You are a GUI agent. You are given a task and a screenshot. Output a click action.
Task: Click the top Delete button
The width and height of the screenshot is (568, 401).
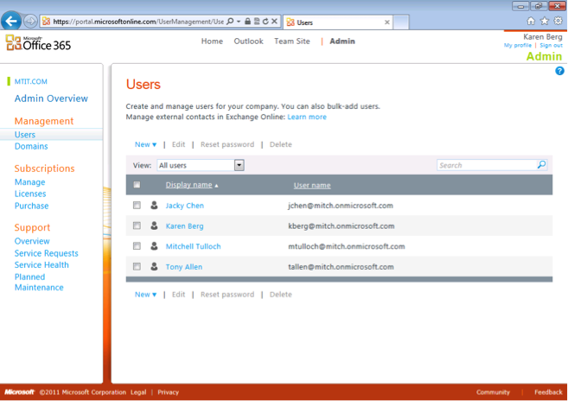point(281,144)
